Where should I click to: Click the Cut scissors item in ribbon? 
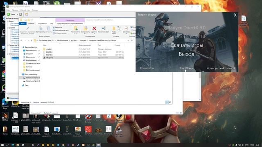[57, 27]
